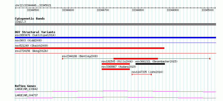Viewport: 223px width, 101px height.
Task: Select nsv3603 (Kidd2008) label
Action: point(29,41)
